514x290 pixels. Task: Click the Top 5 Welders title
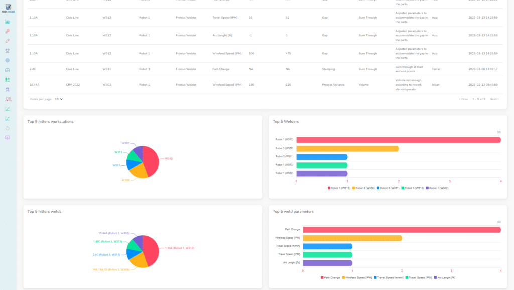286,121
